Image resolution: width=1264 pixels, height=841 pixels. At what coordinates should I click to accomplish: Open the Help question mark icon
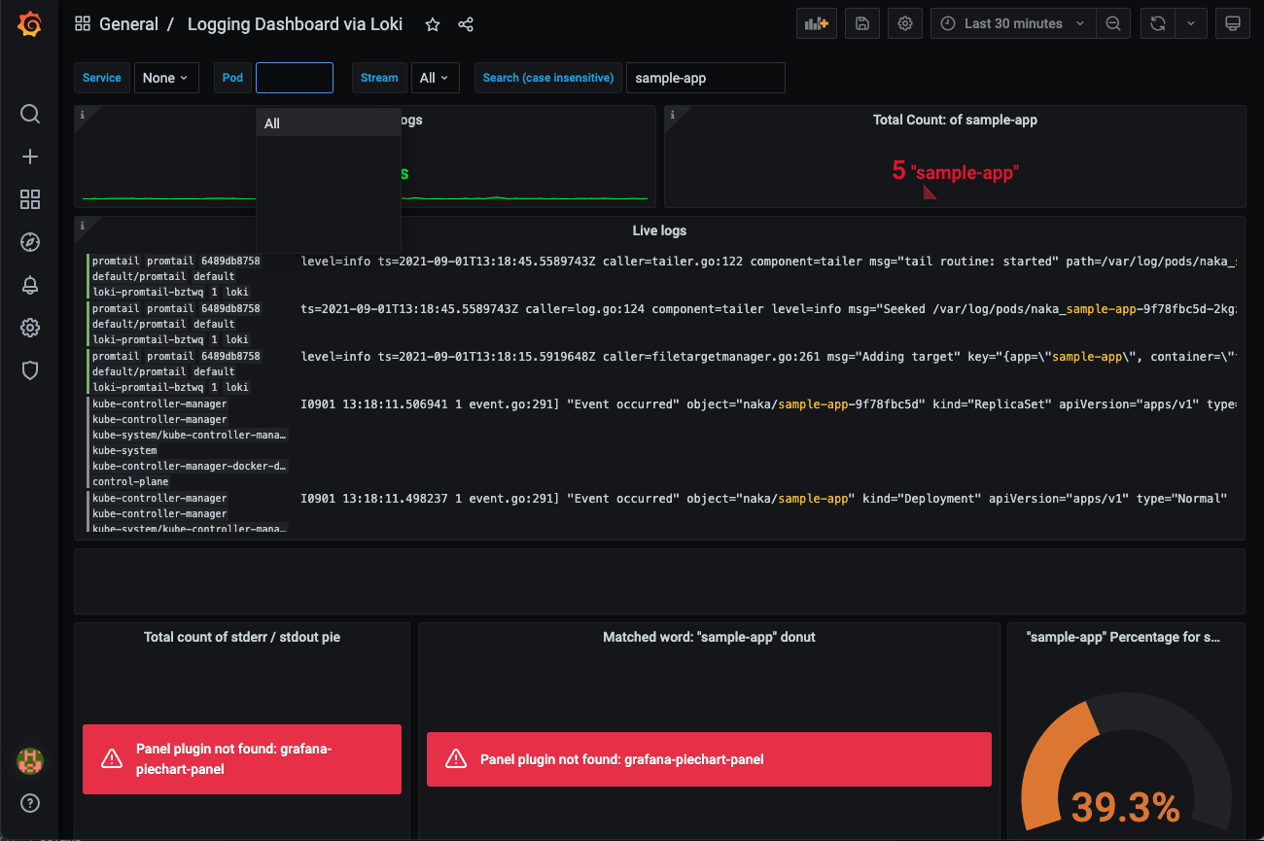tap(30, 804)
